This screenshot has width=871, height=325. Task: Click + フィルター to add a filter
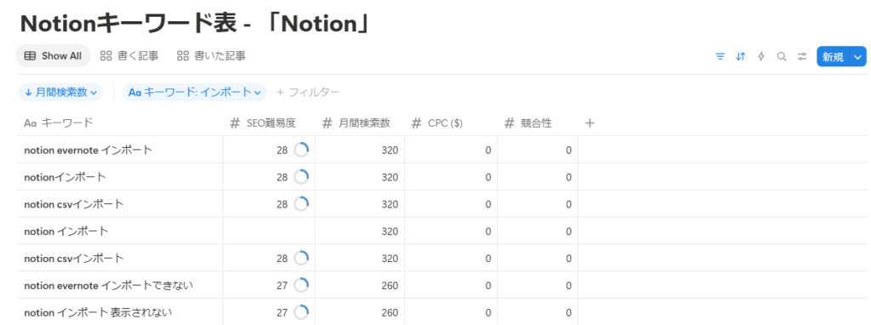click(x=308, y=92)
